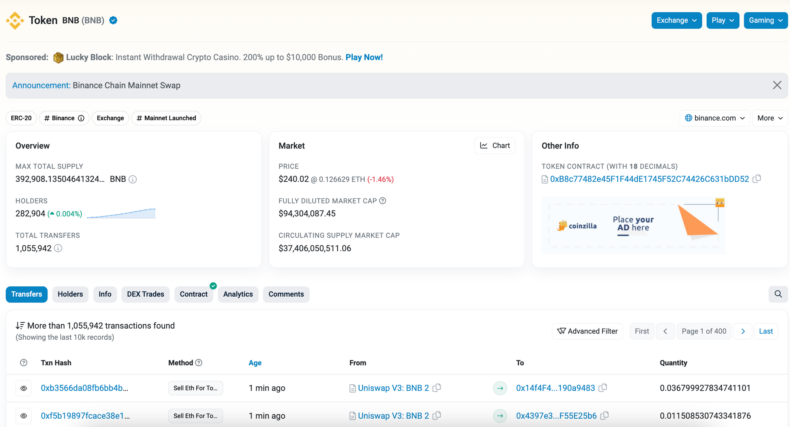The height and width of the screenshot is (427, 790).
Task: Open recipient address 0x14f4F4...190a9483
Action: click(x=555, y=388)
